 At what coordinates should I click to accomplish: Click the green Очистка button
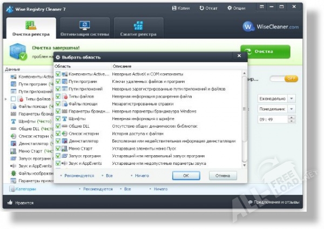click(x=265, y=52)
